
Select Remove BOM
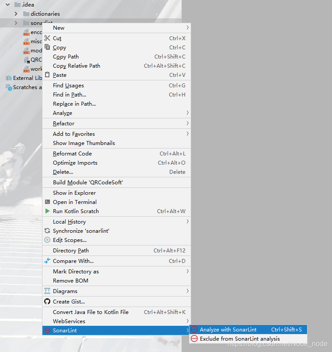[116, 281]
